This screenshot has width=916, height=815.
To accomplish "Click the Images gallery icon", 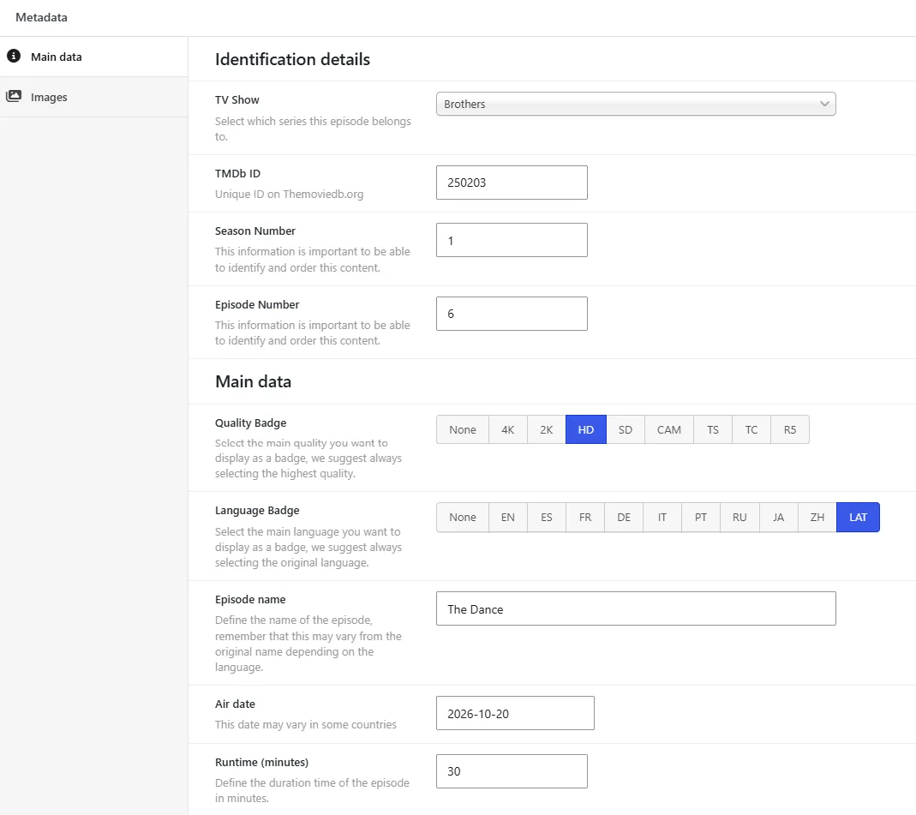I will 14,96.
